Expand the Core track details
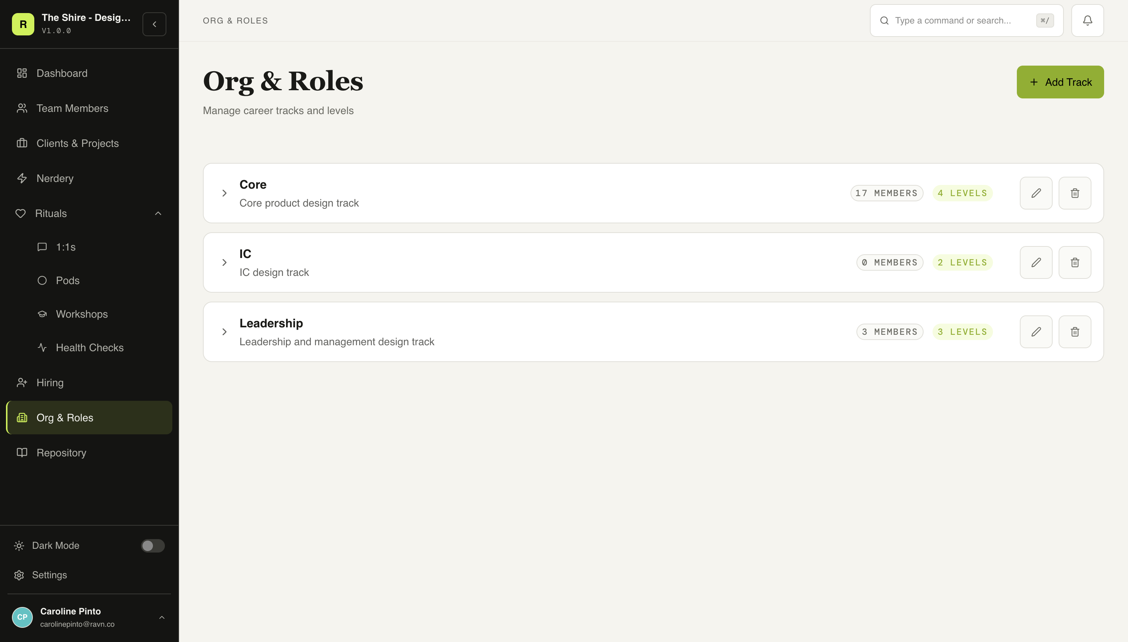The width and height of the screenshot is (1128, 642). pos(224,193)
